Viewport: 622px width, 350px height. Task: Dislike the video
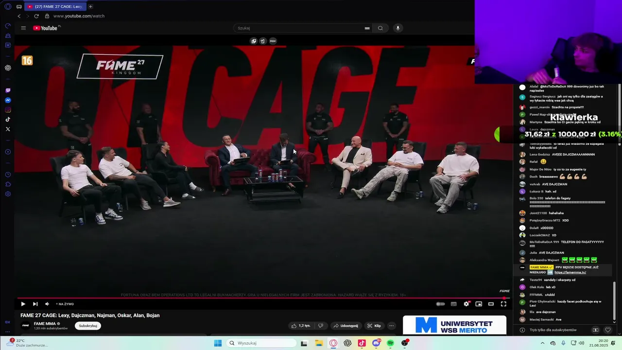(320, 326)
